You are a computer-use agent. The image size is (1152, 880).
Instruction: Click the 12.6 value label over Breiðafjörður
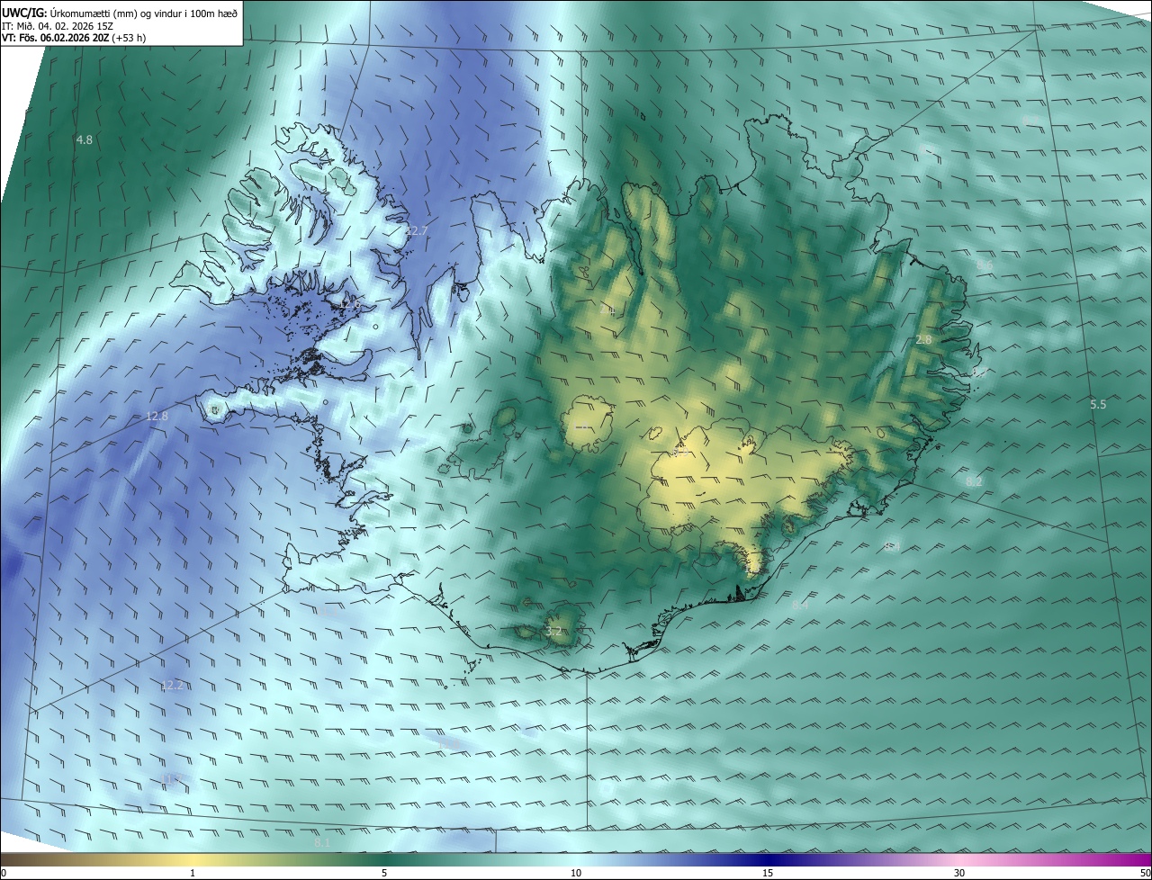[350, 304]
